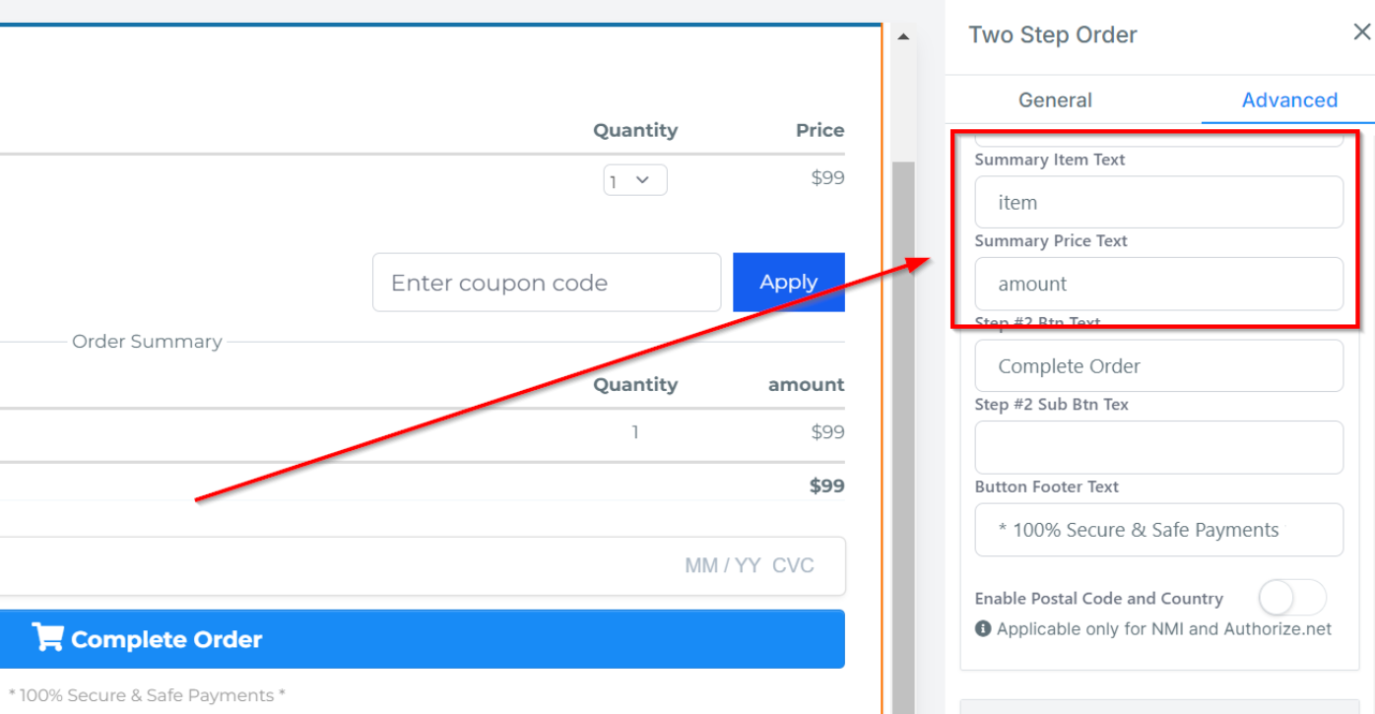Click the scrollbar up arrow
The width and height of the screenshot is (1375, 714).
coord(903,37)
